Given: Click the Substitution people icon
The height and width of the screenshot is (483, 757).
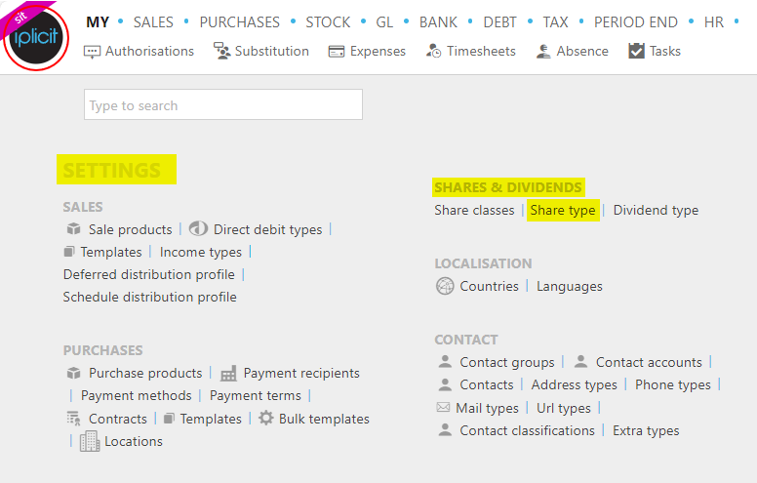Looking at the screenshot, I should (221, 51).
